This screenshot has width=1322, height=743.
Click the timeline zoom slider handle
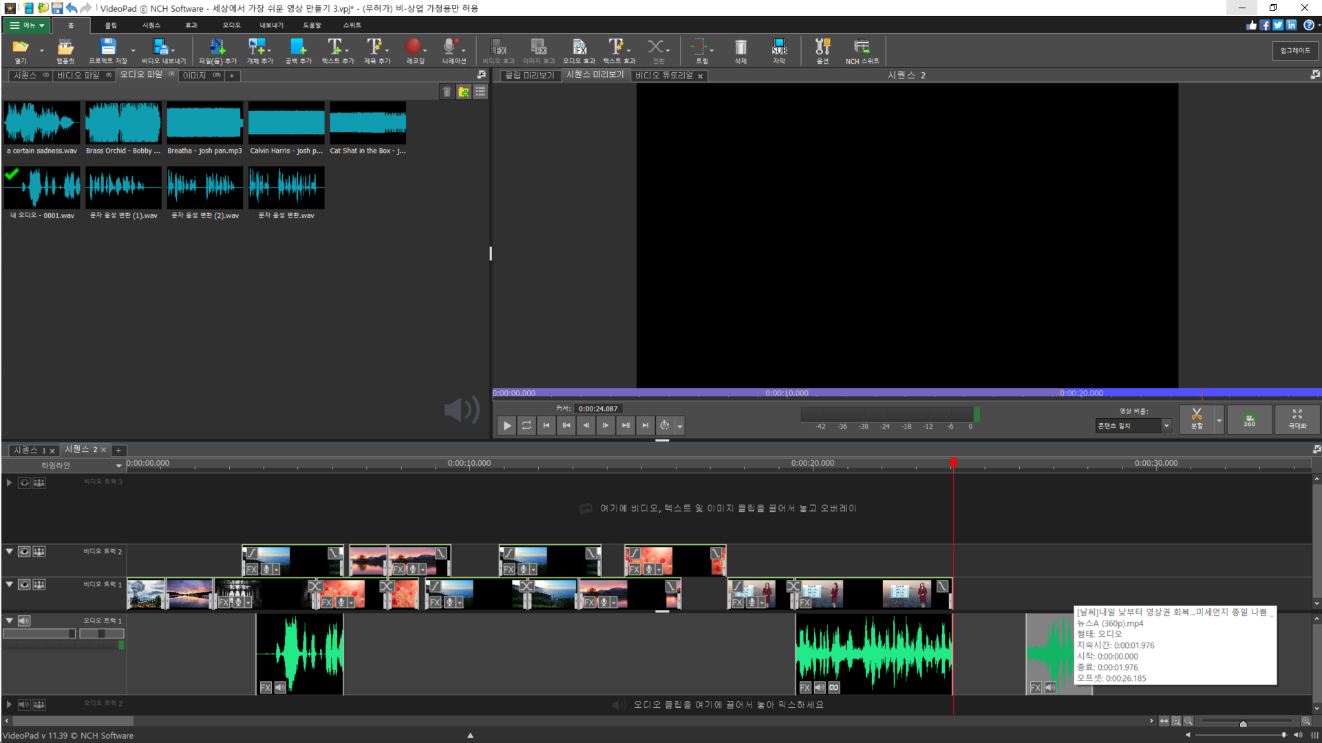tap(1243, 723)
